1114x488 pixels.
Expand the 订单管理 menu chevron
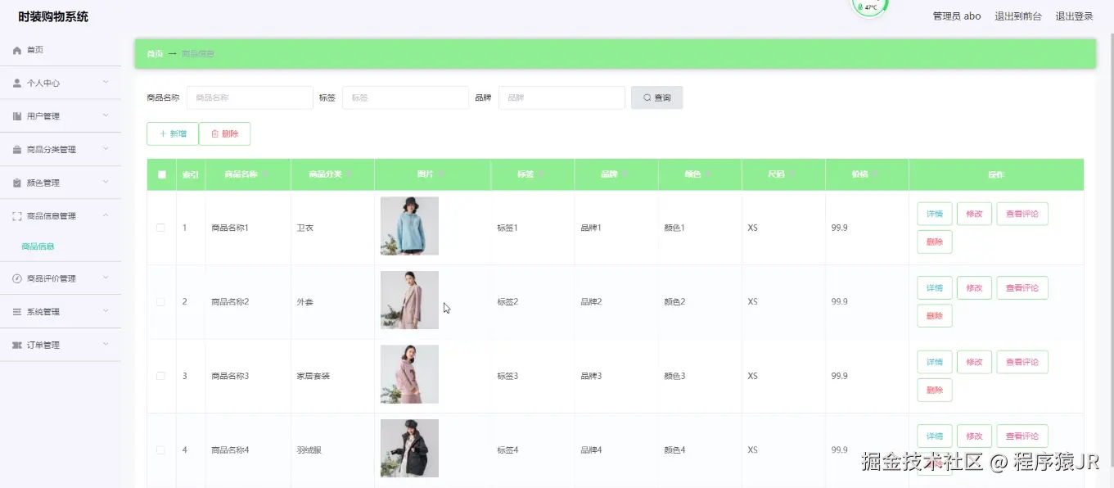tap(106, 345)
